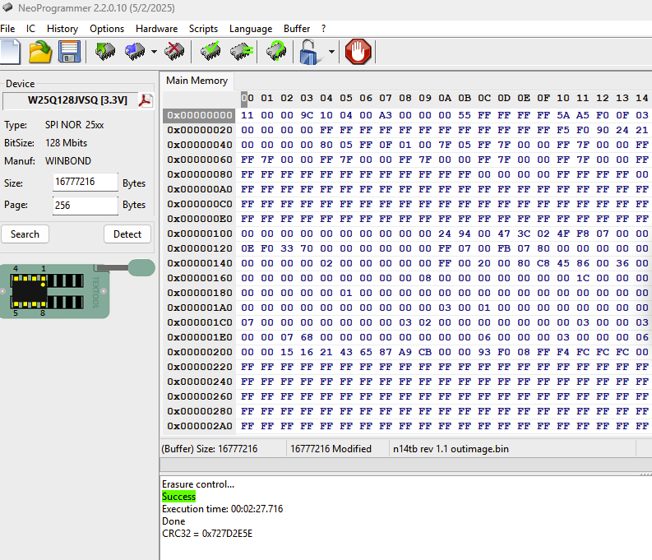
Task: Detect IC with the green question mark icon
Action: pyautogui.click(x=276, y=52)
